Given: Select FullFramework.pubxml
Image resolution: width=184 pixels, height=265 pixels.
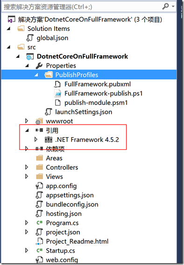Looking at the screenshot, I should [x=98, y=84].
